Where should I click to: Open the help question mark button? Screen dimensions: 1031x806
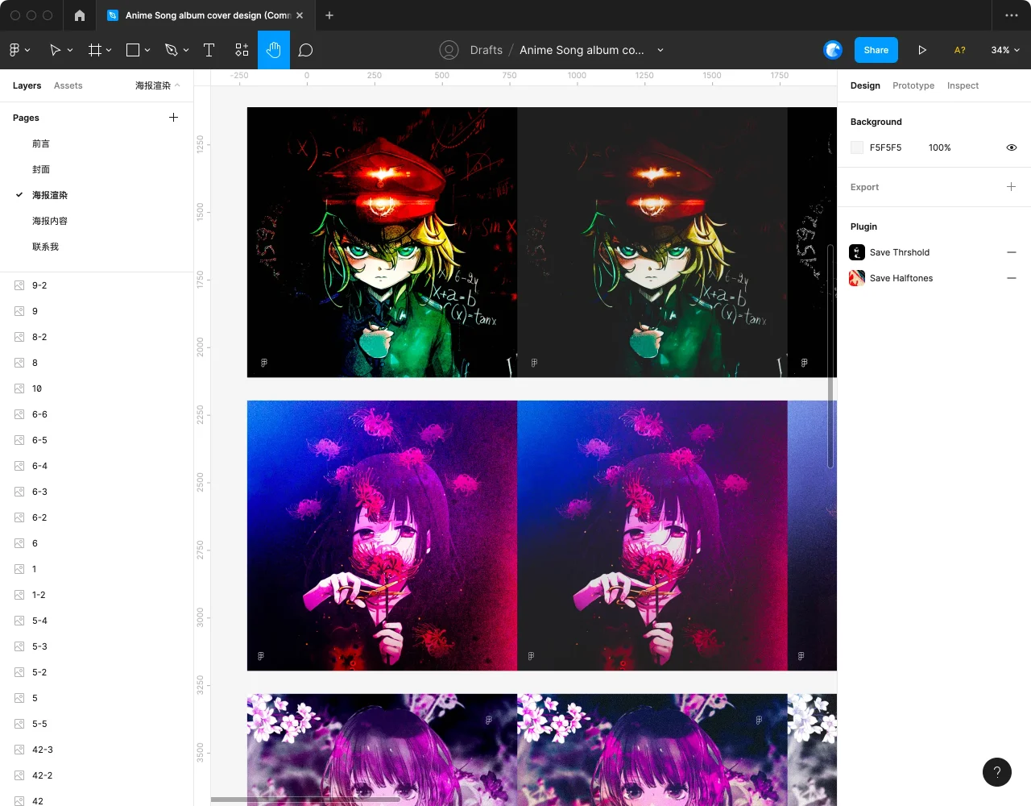point(996,771)
